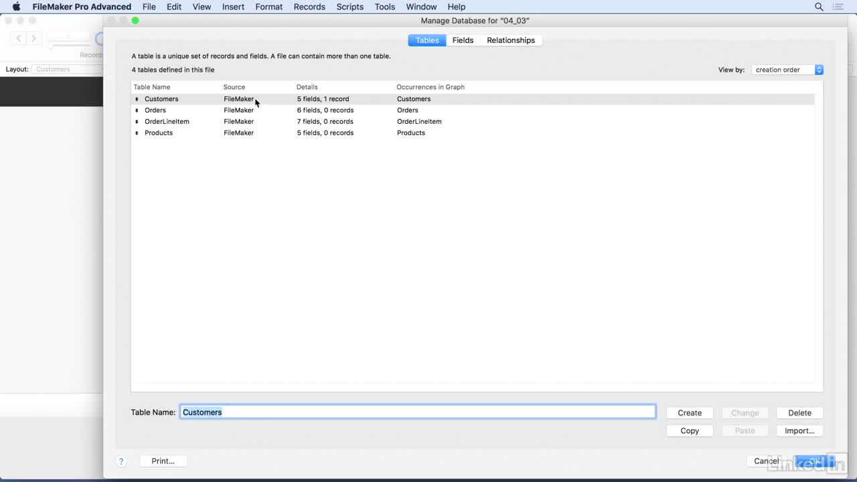This screenshot has height=482, width=857.
Task: Click '5 fields, 1 record' detail cell
Action: click(323, 99)
